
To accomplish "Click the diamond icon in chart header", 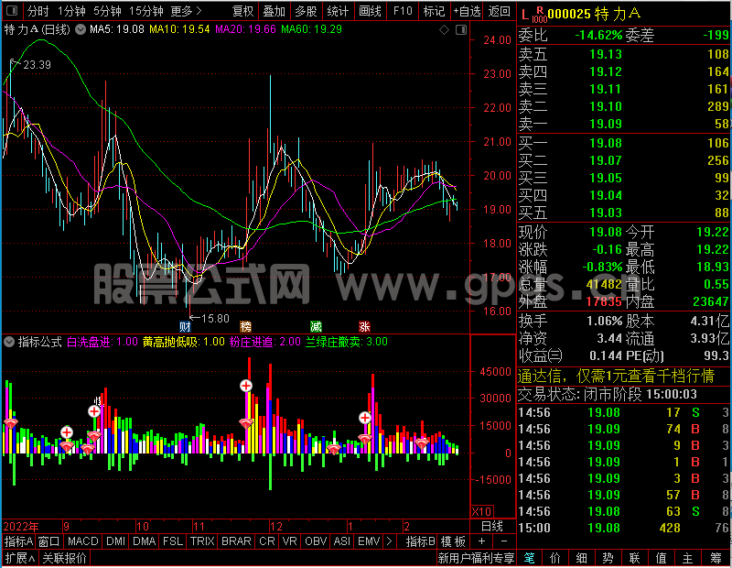I will tap(444, 30).
